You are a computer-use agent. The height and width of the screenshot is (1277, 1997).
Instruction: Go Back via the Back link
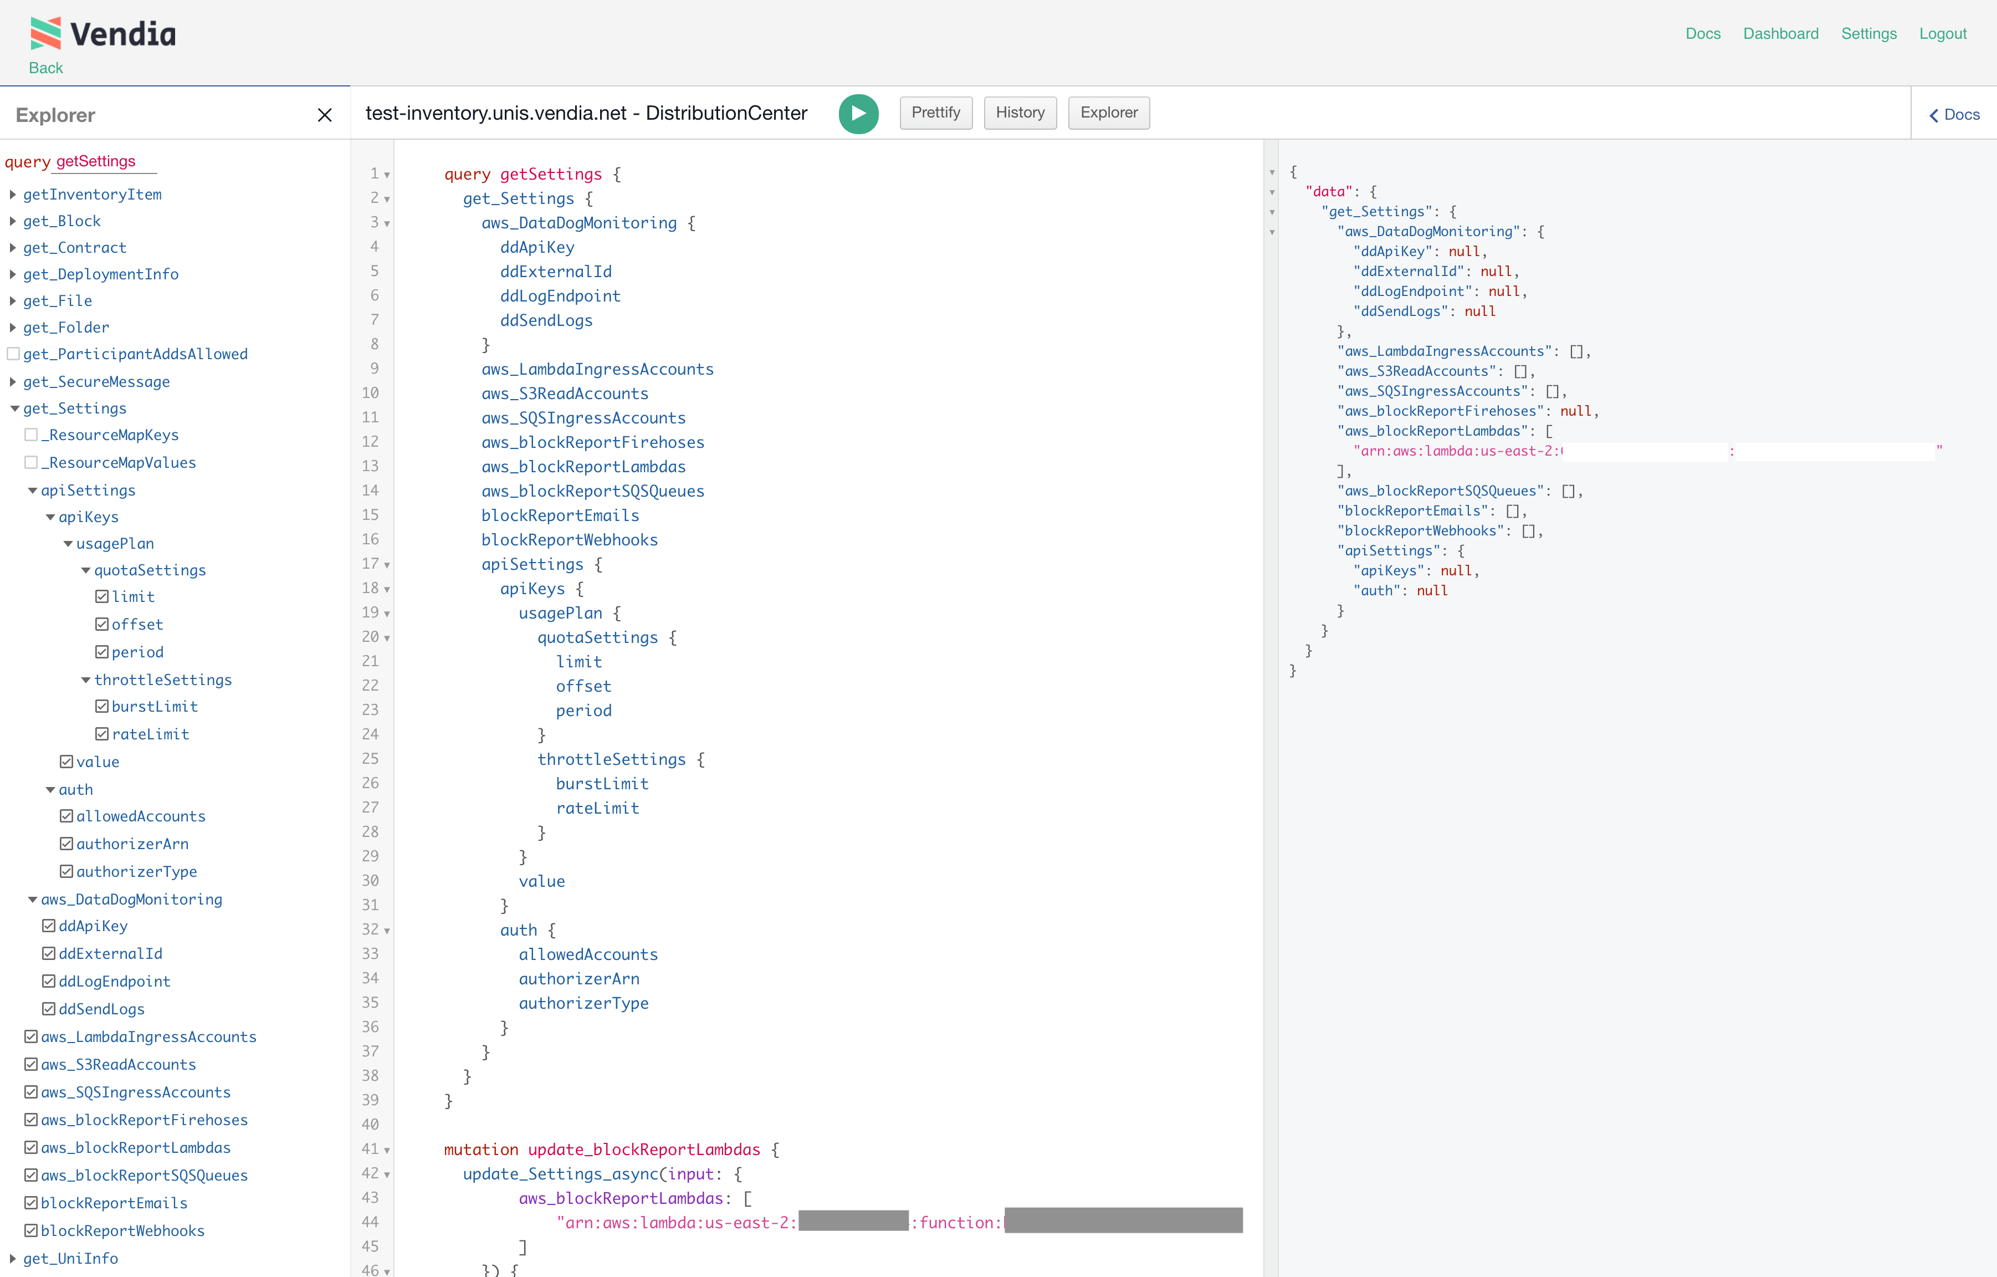45,68
